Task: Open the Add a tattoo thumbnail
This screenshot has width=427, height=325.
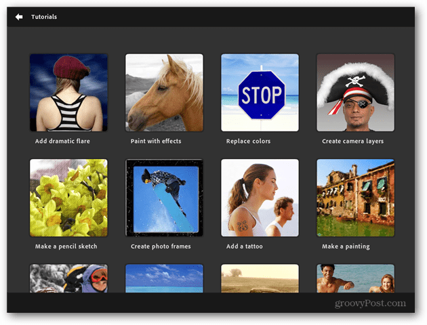Action: [x=260, y=198]
